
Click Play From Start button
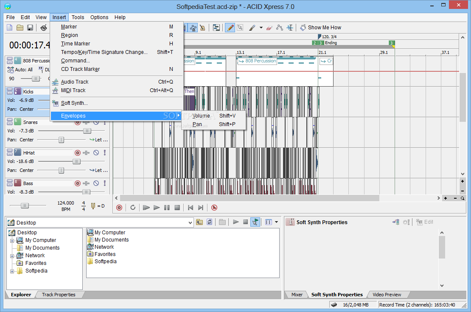point(146,208)
